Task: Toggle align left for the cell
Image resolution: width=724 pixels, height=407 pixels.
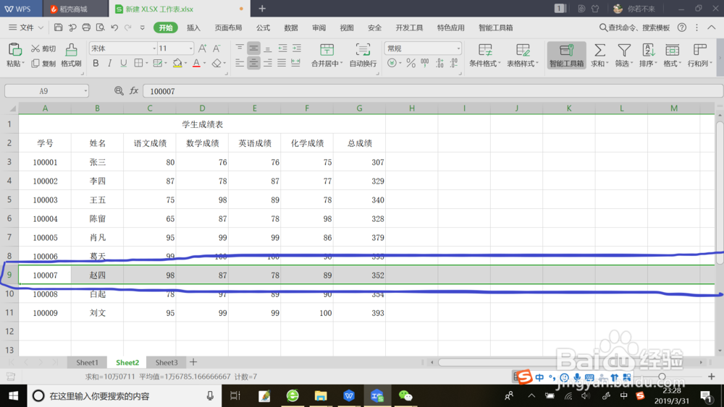Action: tap(239, 63)
